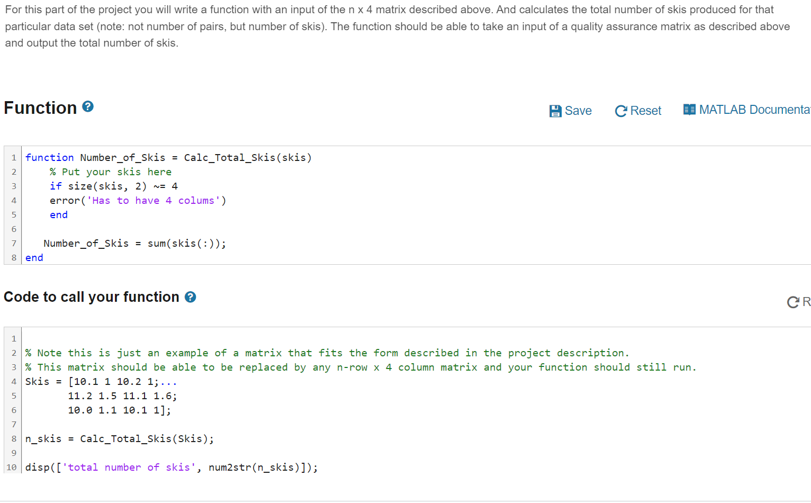The height and width of the screenshot is (503, 811).
Task: Click the book icon beside MATLAB Documentation
Action: 690,109
